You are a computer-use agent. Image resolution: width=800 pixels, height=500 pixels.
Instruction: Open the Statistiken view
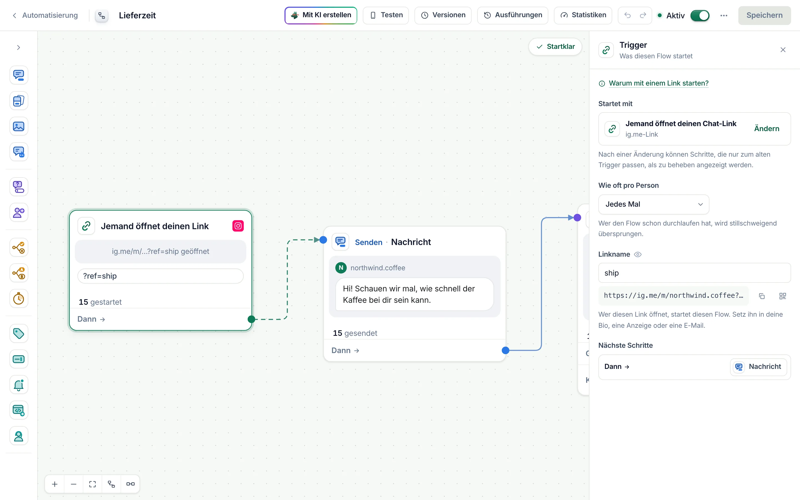click(x=583, y=15)
